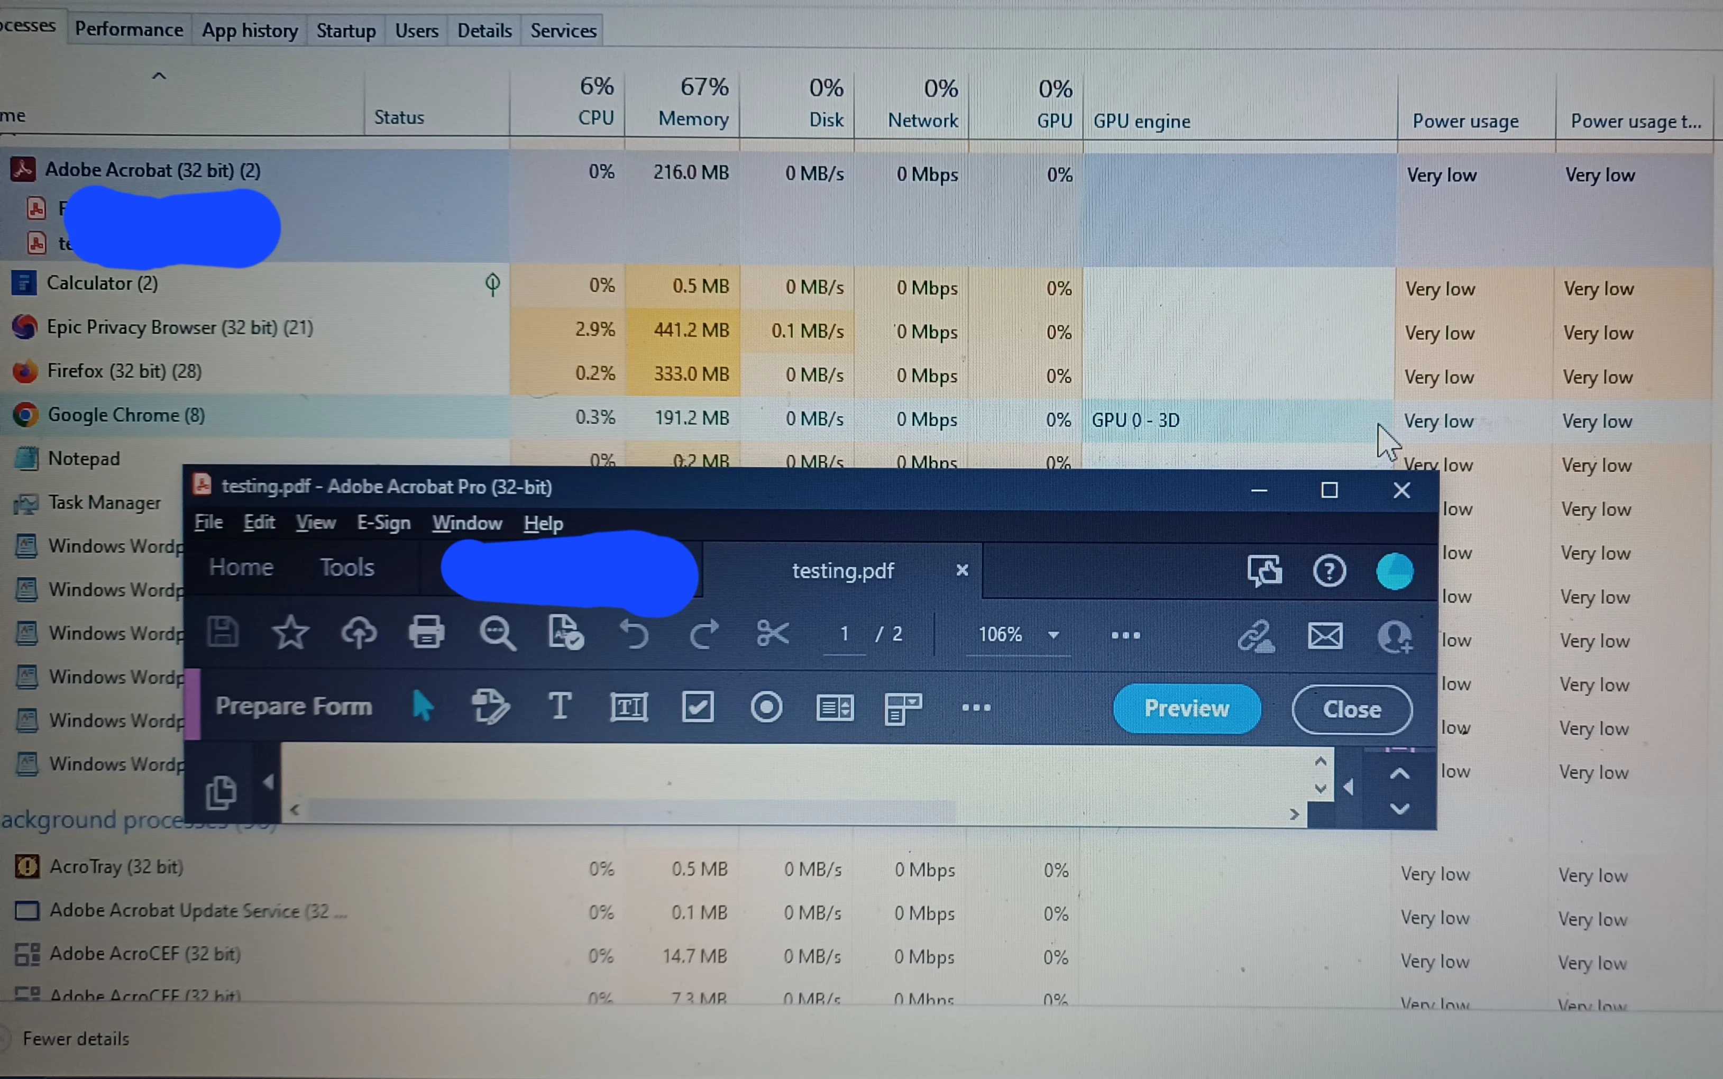Click Fewer details link
Image resolution: width=1723 pixels, height=1079 pixels.
pos(76,1038)
